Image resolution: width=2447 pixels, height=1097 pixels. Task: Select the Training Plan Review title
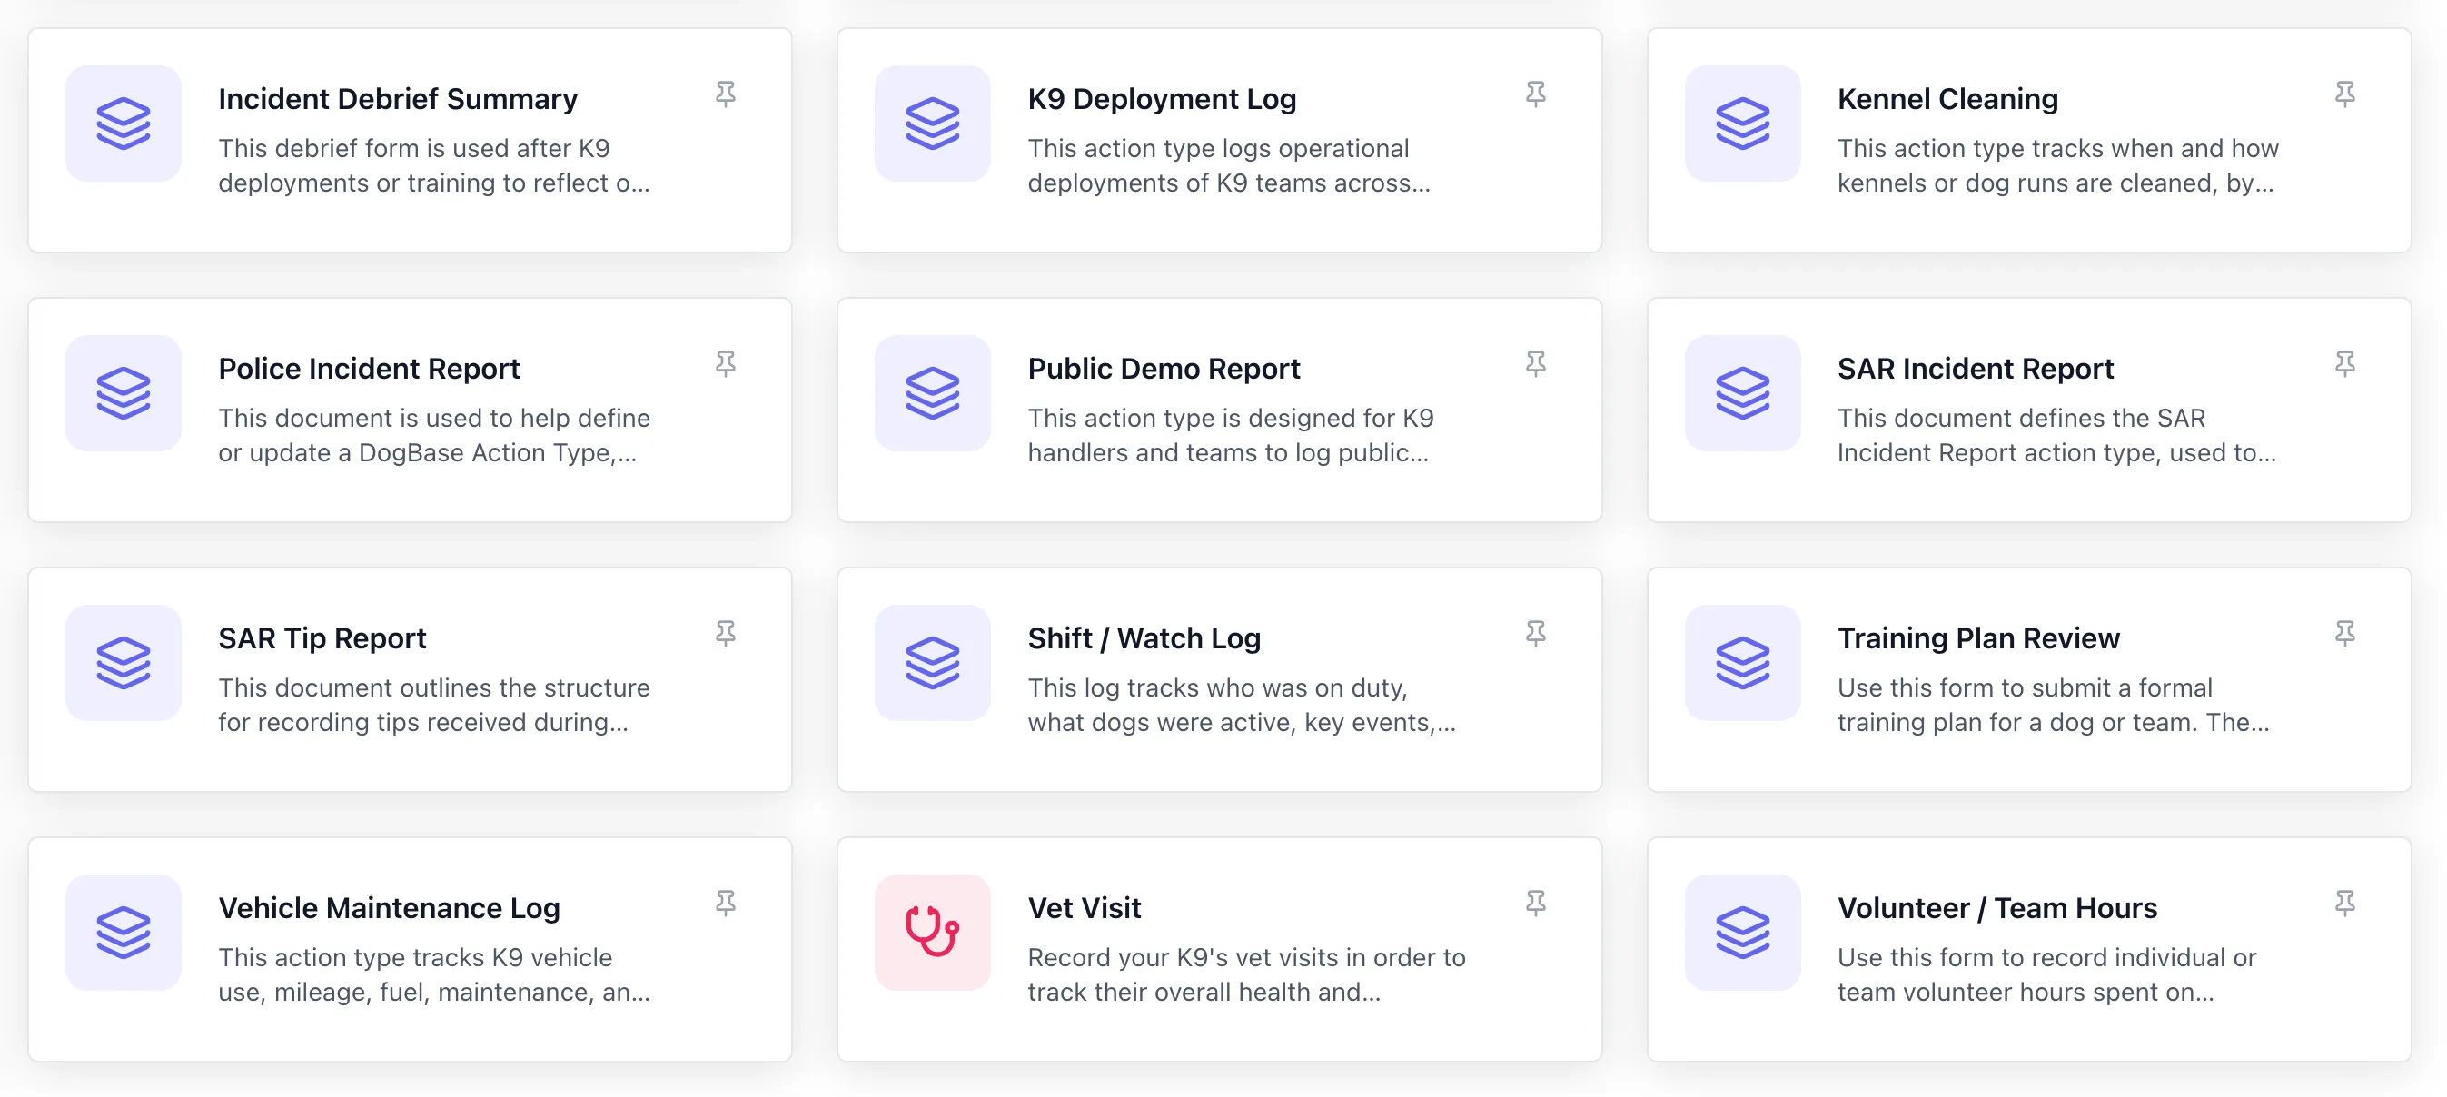coord(1977,638)
